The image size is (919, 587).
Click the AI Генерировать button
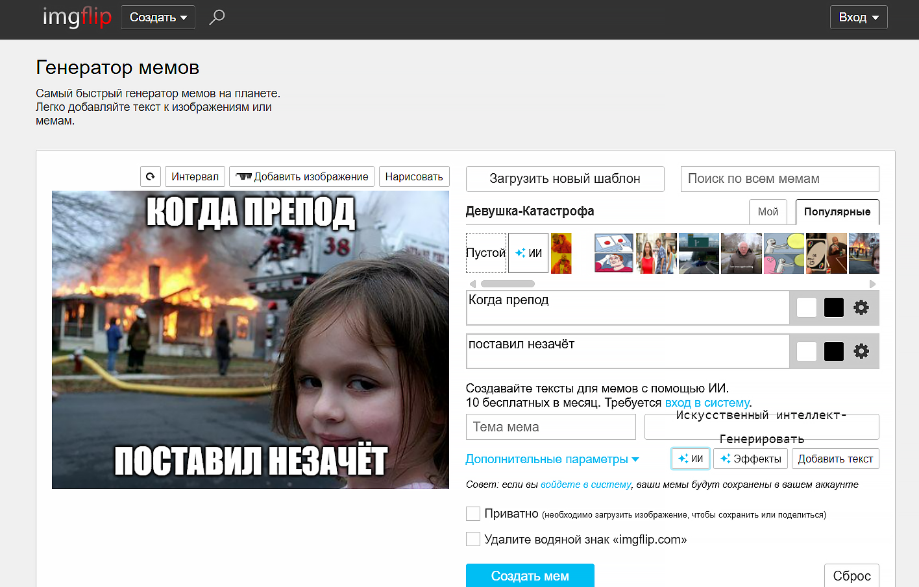(x=762, y=427)
